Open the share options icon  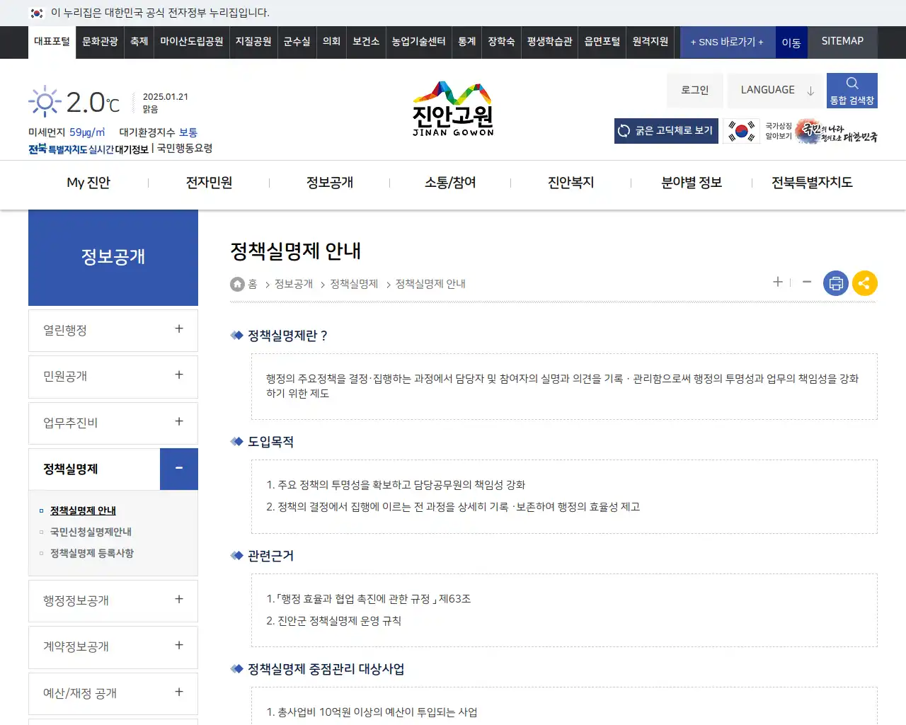point(864,282)
